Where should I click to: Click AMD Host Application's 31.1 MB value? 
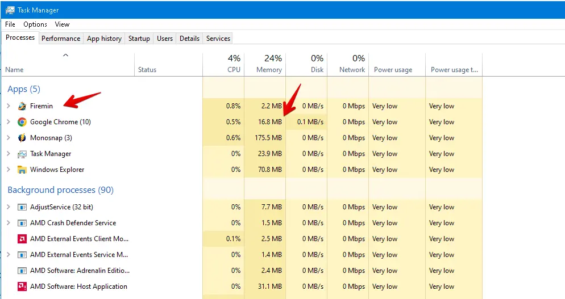270,287
